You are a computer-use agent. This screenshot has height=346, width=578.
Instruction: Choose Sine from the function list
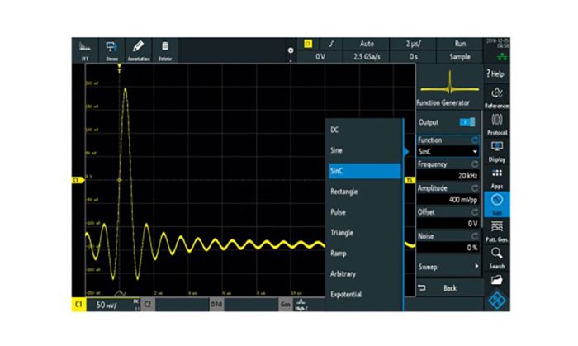tap(364, 150)
